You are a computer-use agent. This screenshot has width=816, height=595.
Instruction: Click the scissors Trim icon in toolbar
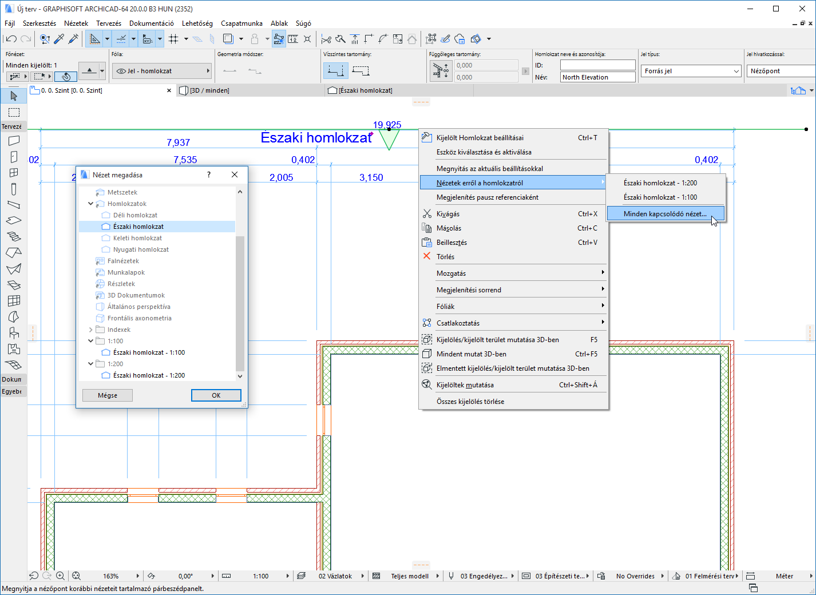(326, 39)
